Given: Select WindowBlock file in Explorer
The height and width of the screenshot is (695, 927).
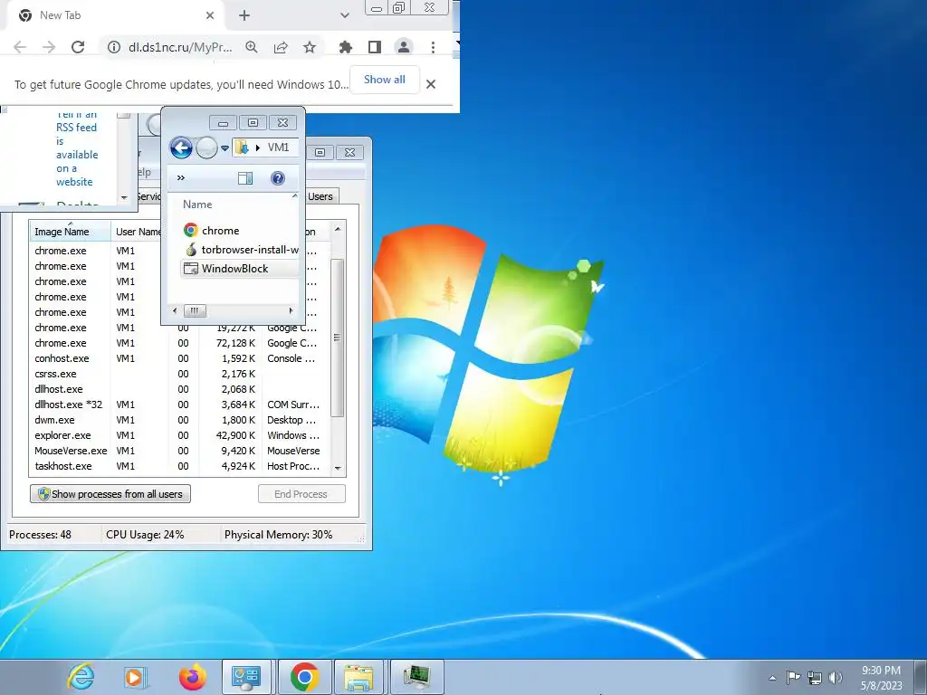Looking at the screenshot, I should coord(239,268).
